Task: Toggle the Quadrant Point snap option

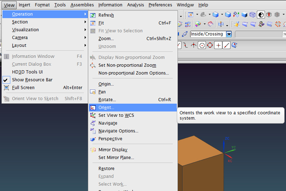Action: pyautogui.click(x=210, y=45)
